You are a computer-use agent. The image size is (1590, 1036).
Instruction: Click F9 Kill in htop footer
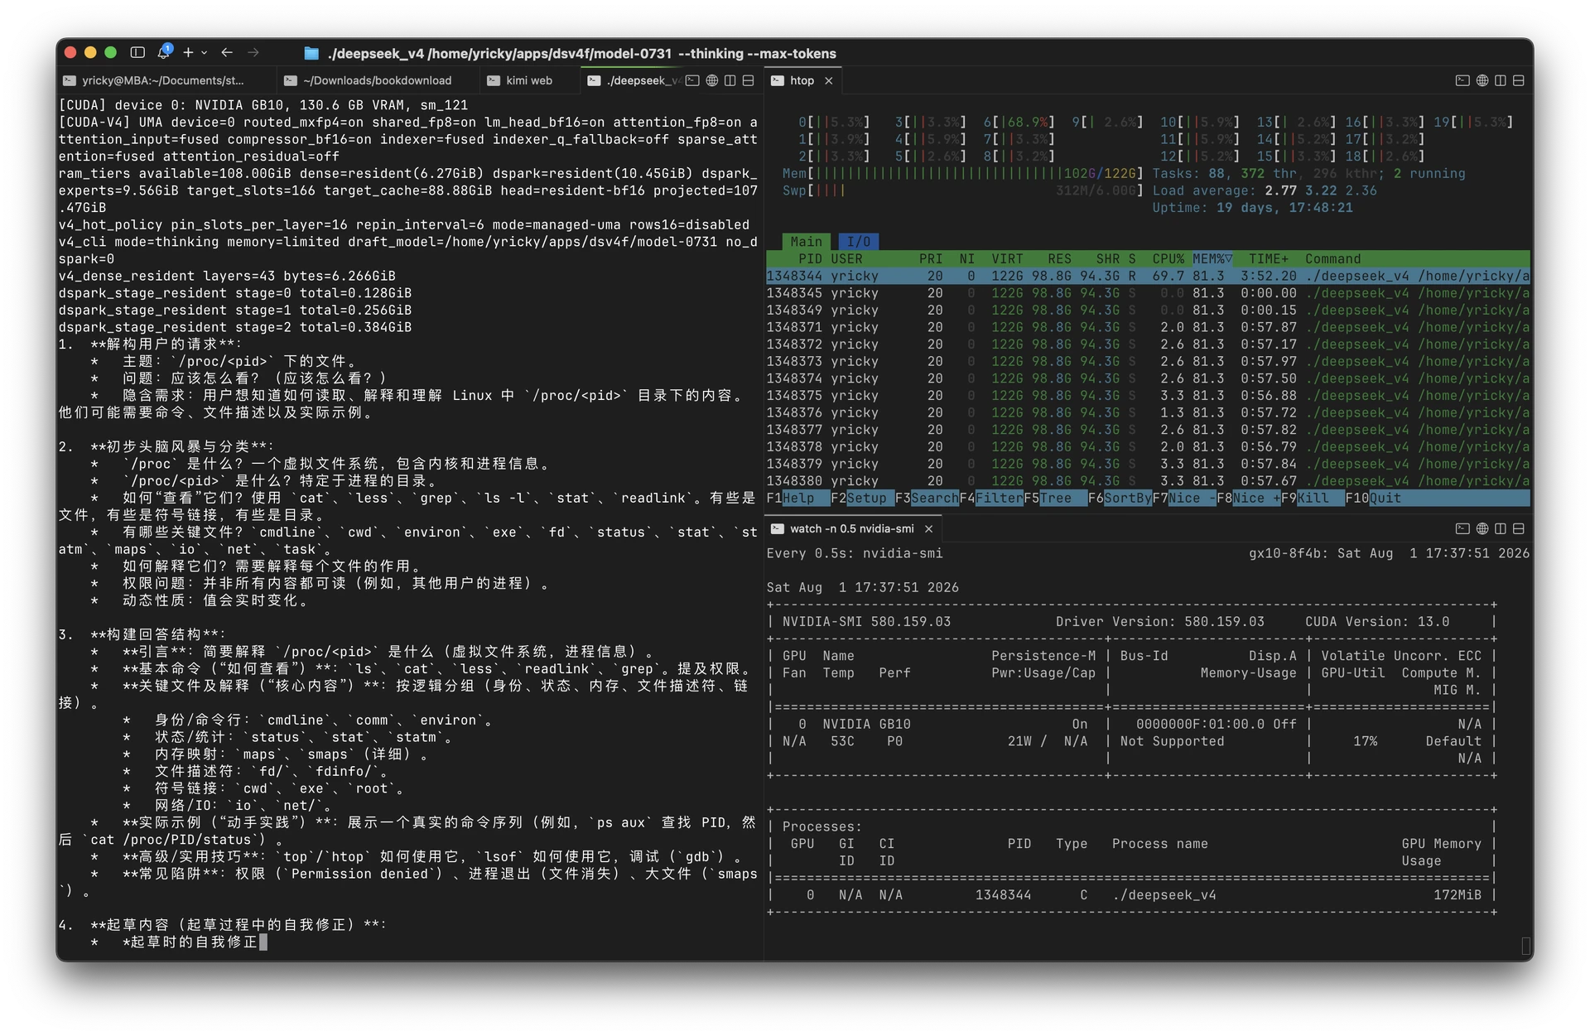pyautogui.click(x=1312, y=498)
